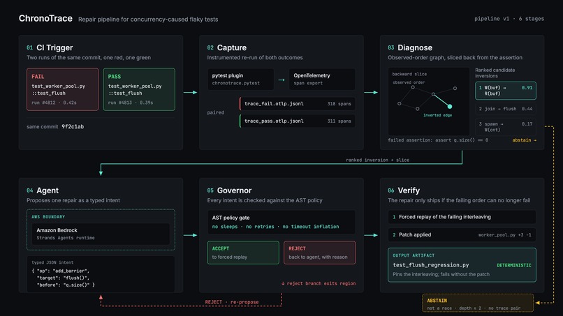Viewport: 563px width, 316px height.
Task: Click the "311 spans" count
Action: point(339,121)
